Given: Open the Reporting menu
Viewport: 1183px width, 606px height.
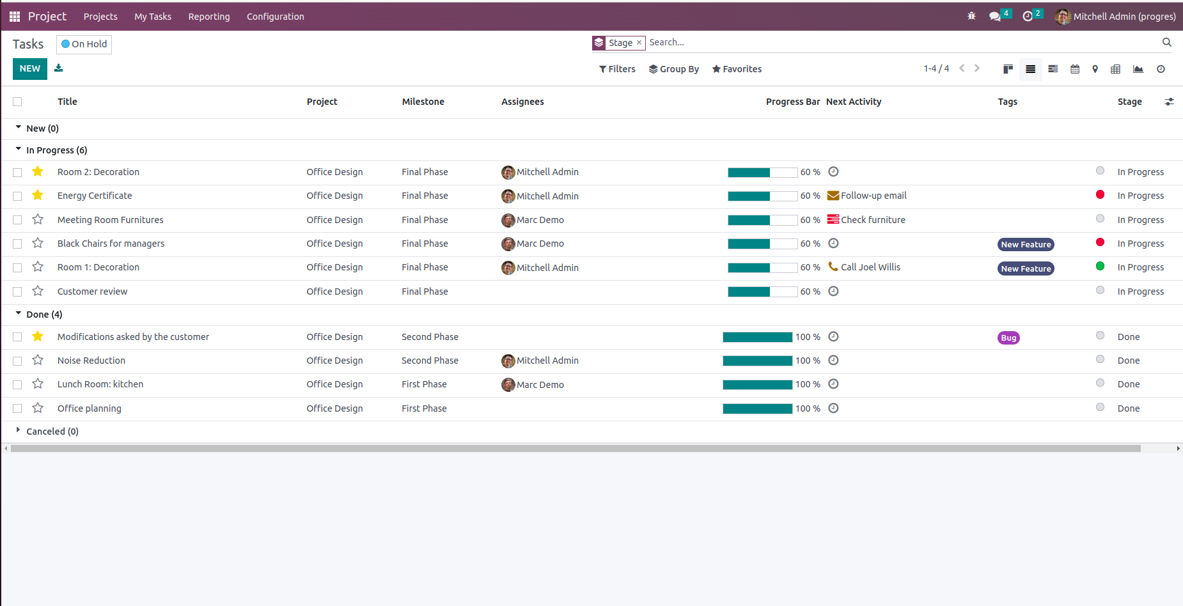Looking at the screenshot, I should click(x=208, y=17).
